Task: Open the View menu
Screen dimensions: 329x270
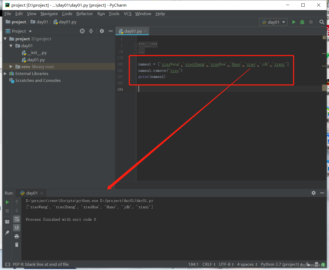Action: click(32, 14)
